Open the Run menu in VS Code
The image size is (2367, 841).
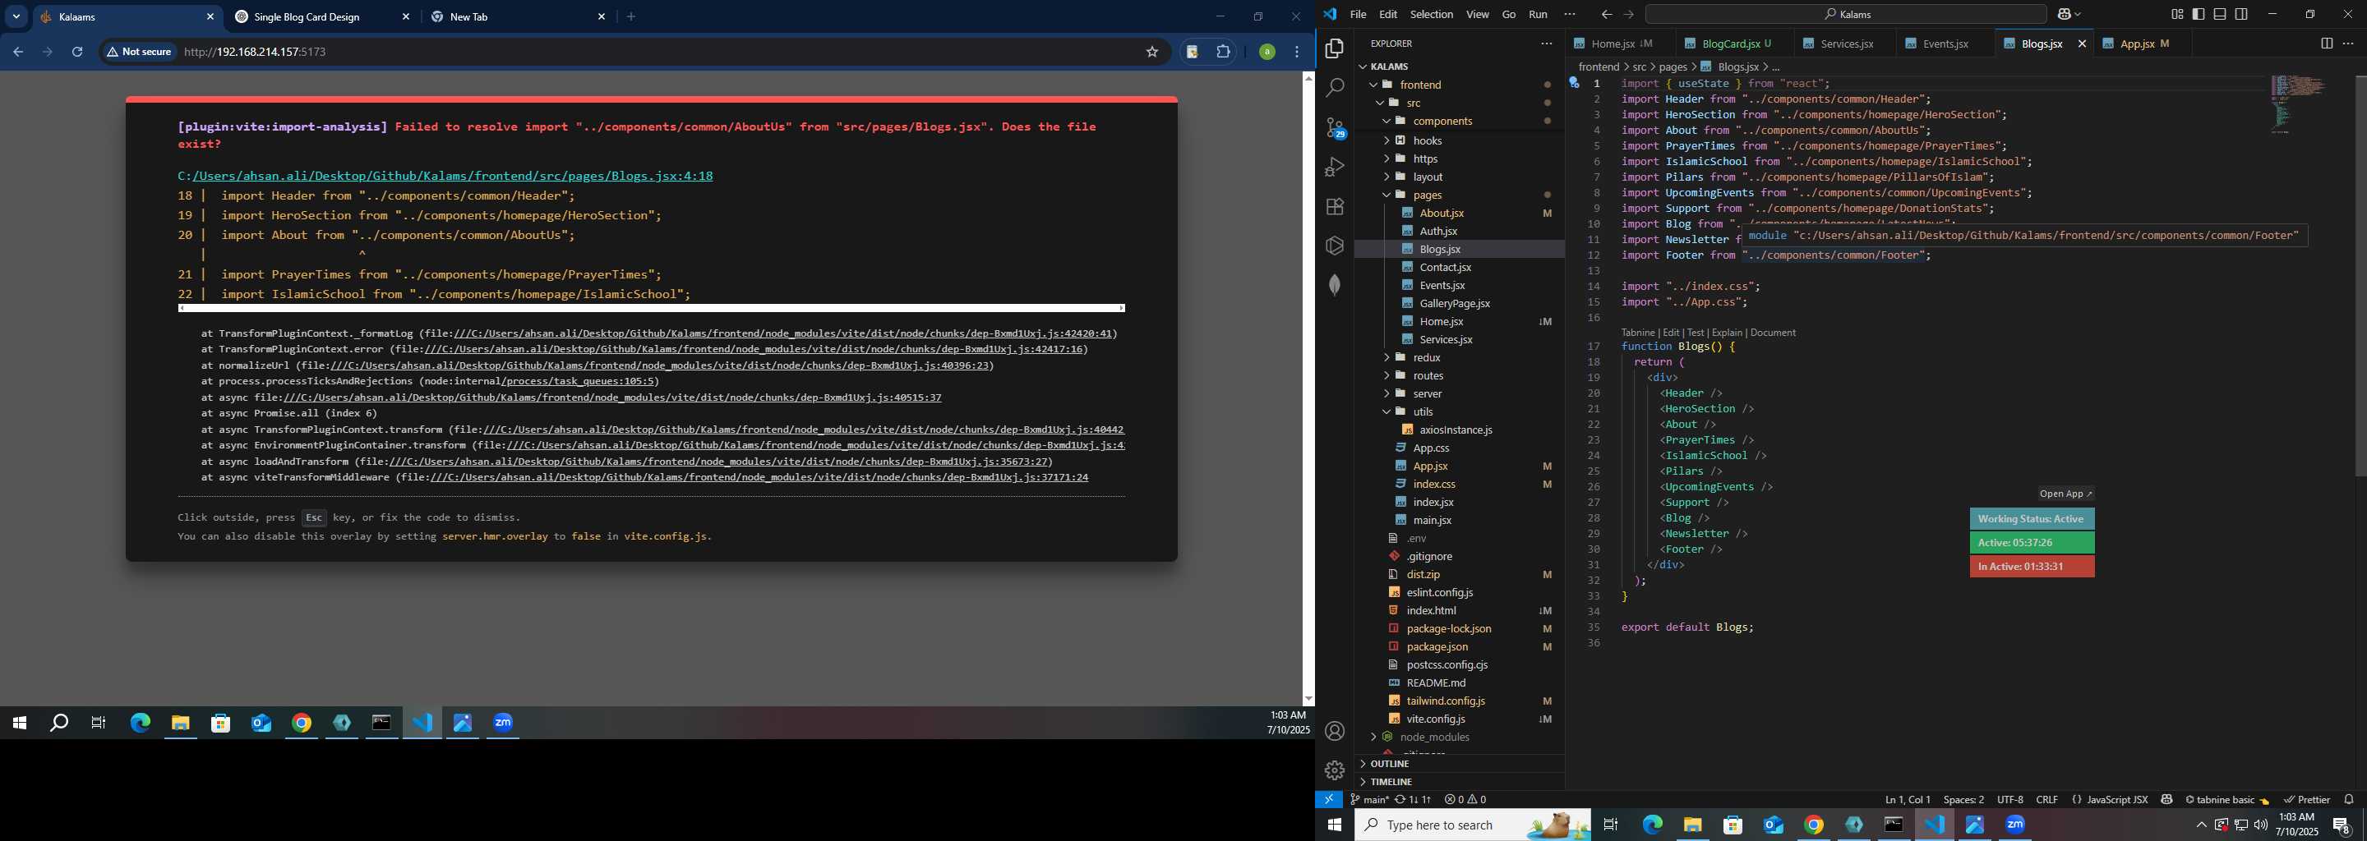pyautogui.click(x=1539, y=15)
